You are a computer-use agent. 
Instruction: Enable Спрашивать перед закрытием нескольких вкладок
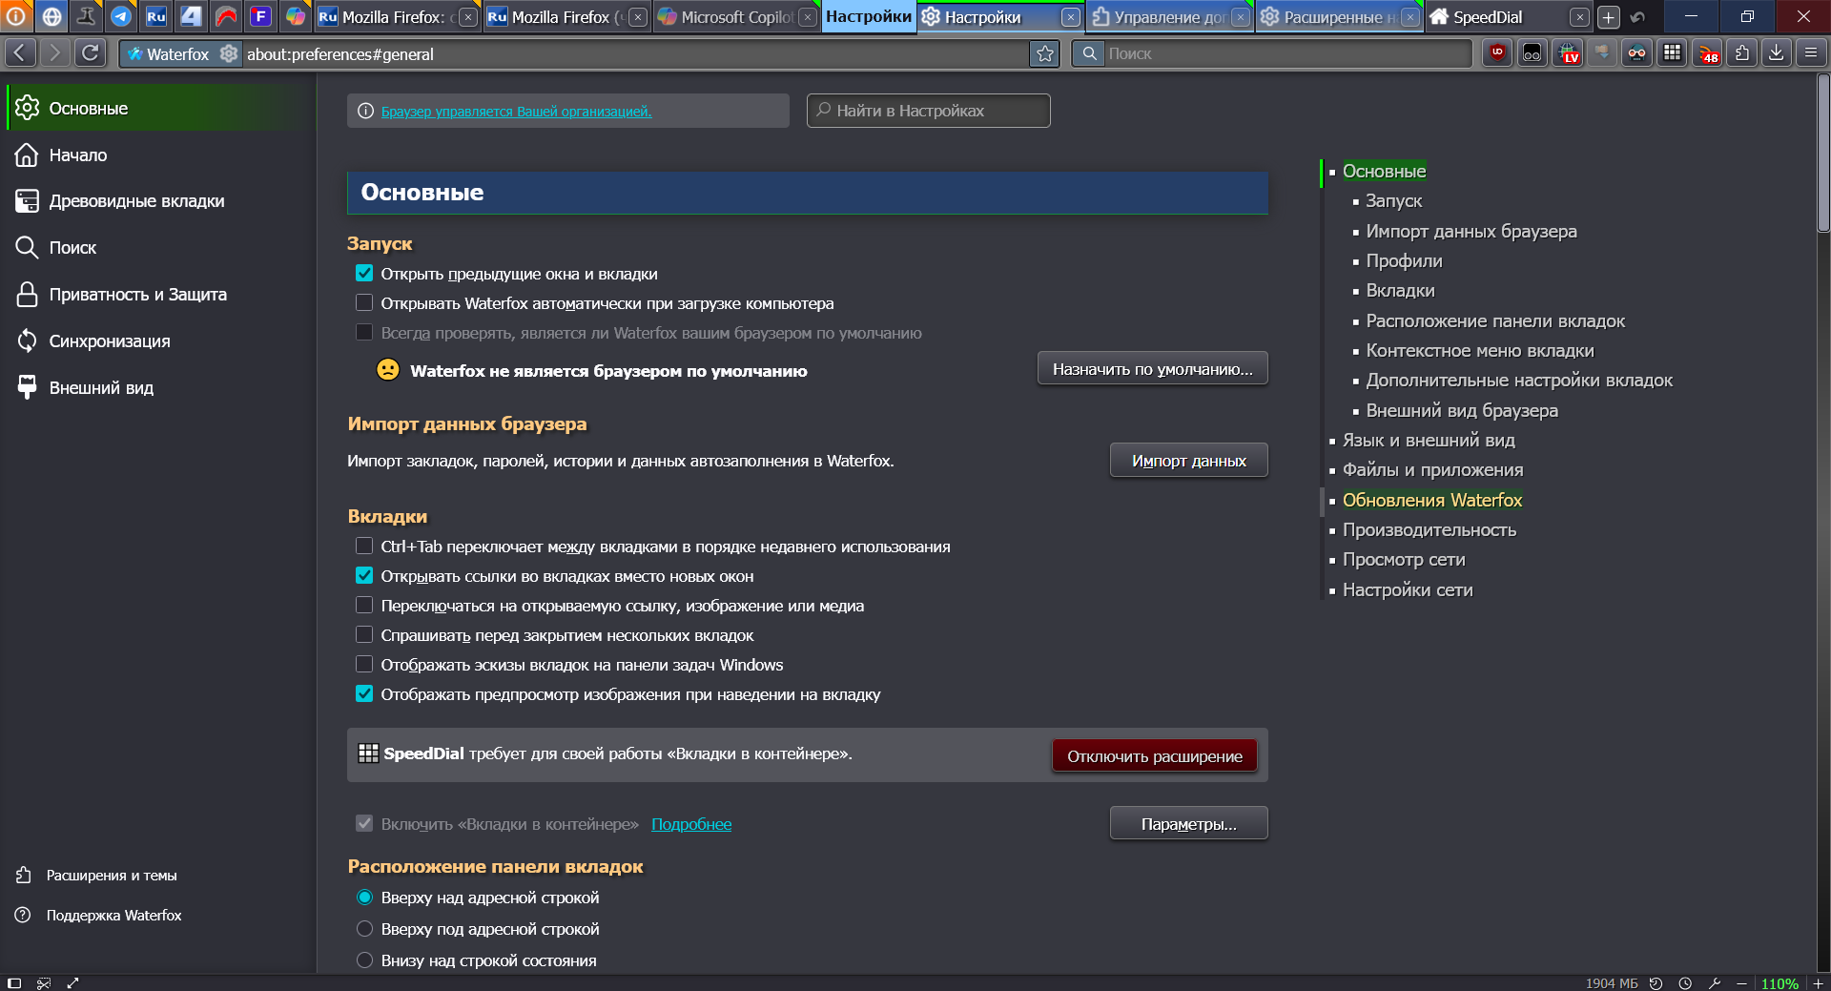tap(364, 635)
